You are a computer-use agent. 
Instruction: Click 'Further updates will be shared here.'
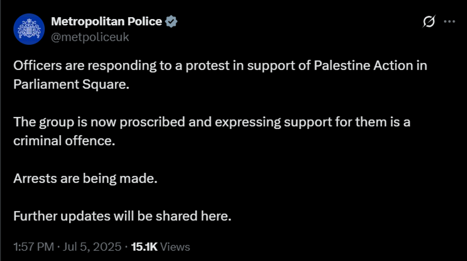coord(122,216)
